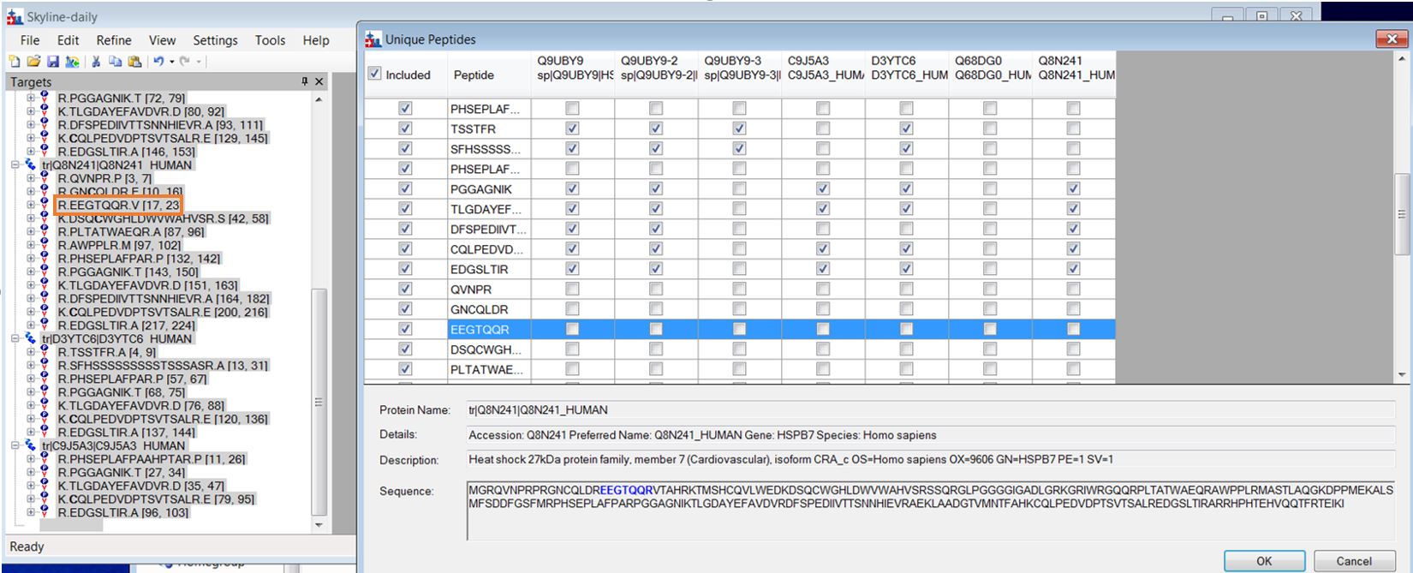Uncheck Included checkbox for EEGTQQR row

coord(405,329)
